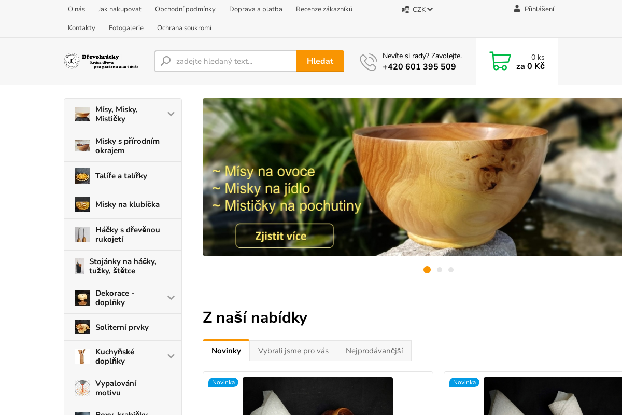Open the CZK currency dropdown
The height and width of the screenshot is (415, 622).
click(x=417, y=9)
